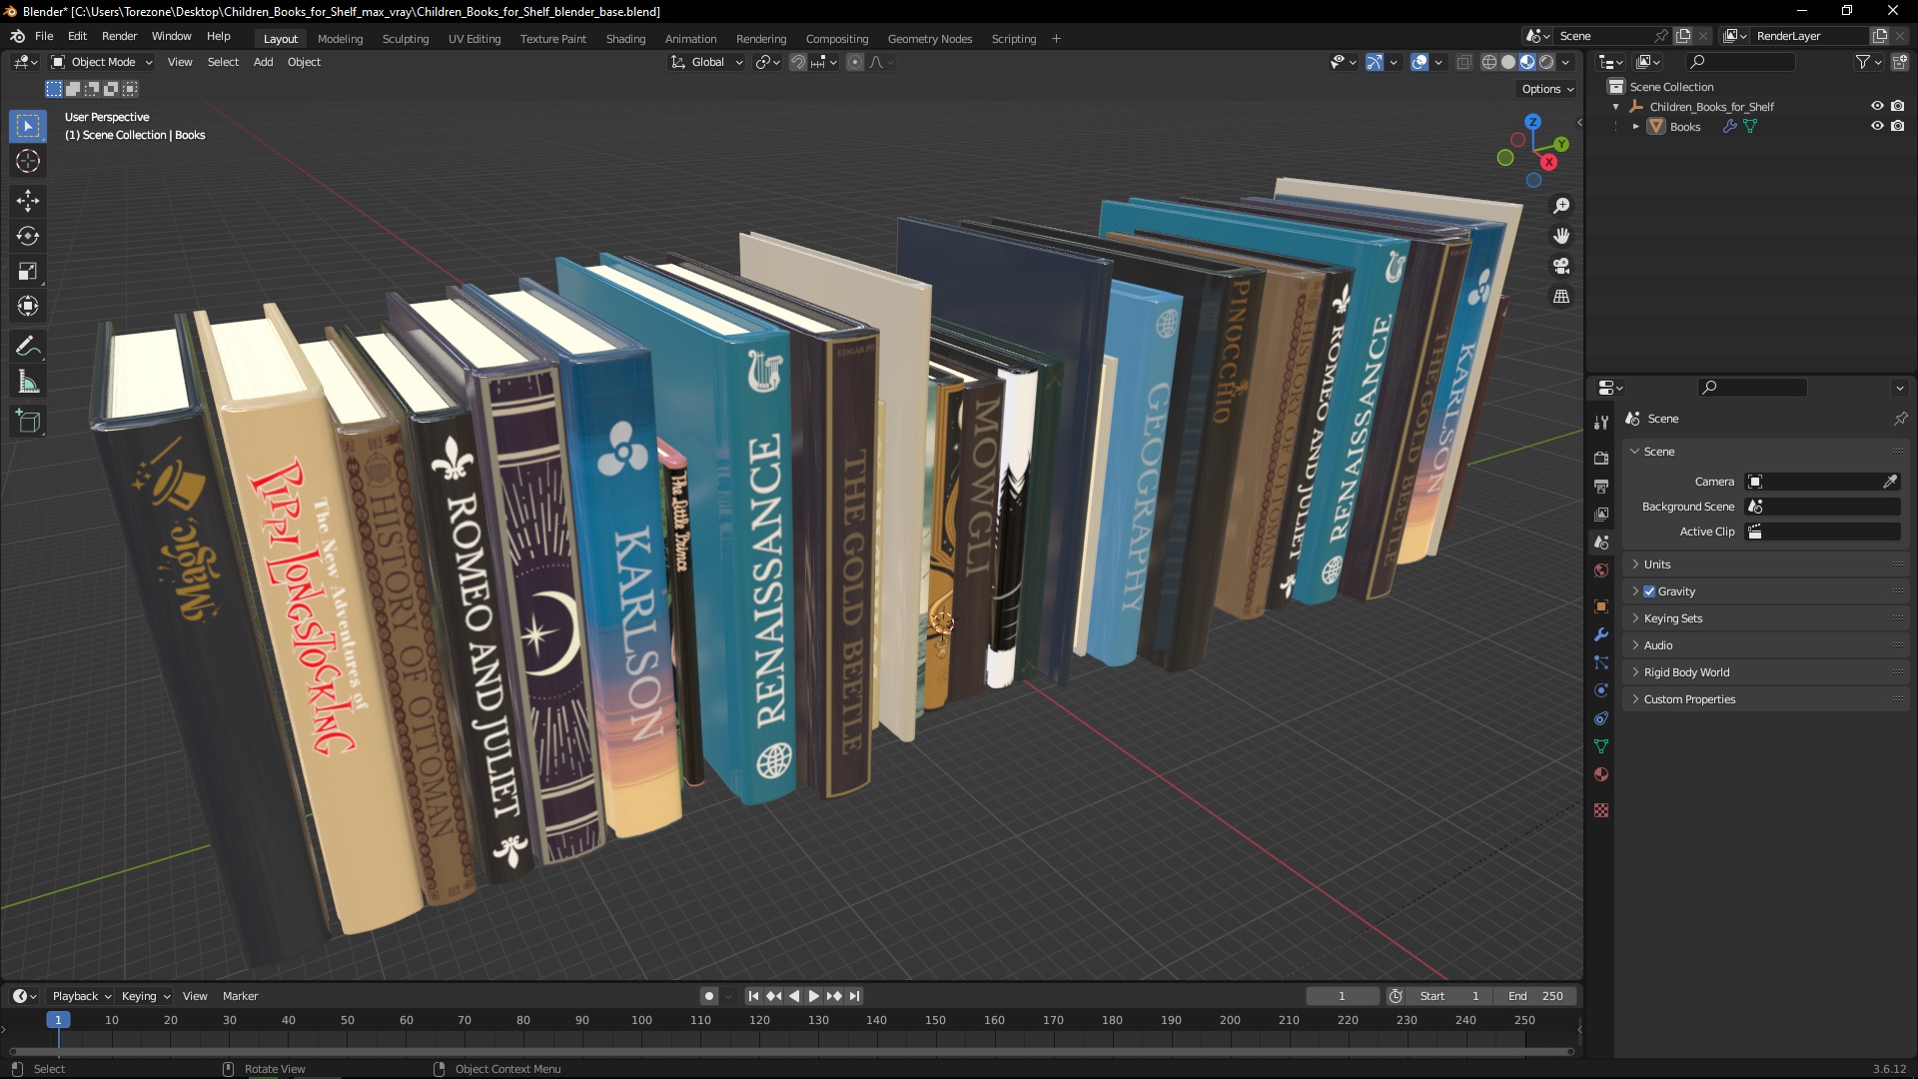
Task: Toggle proportional editing
Action: tap(855, 62)
